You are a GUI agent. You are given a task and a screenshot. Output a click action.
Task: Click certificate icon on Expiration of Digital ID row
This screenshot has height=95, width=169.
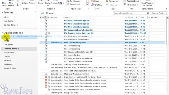pyautogui.click(x=46, y=77)
